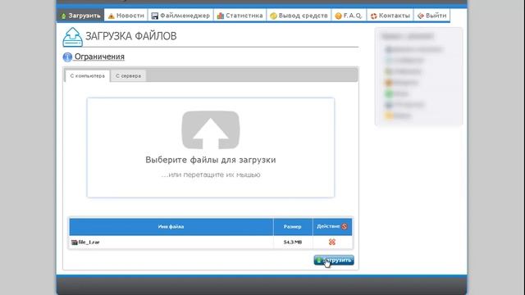Open the F.A.Q. page

349,16
